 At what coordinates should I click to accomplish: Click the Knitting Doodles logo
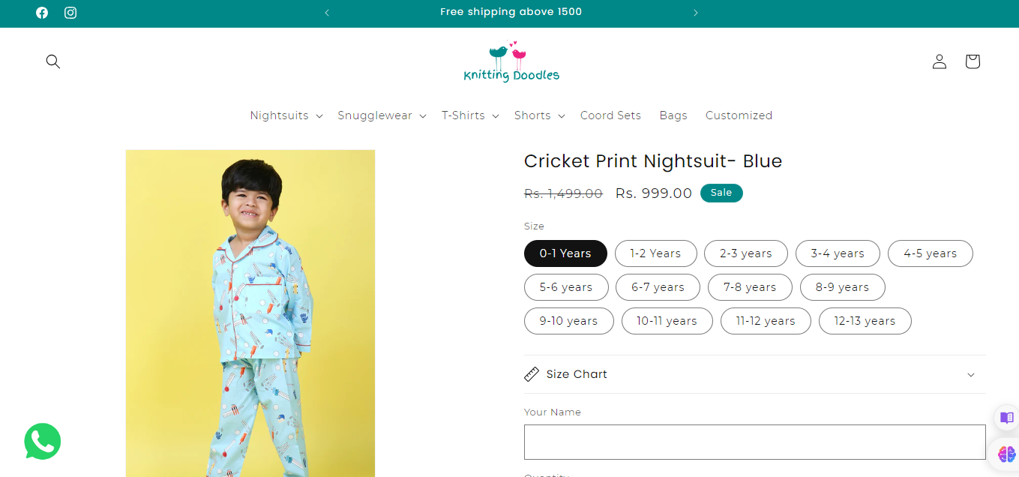pos(511,62)
